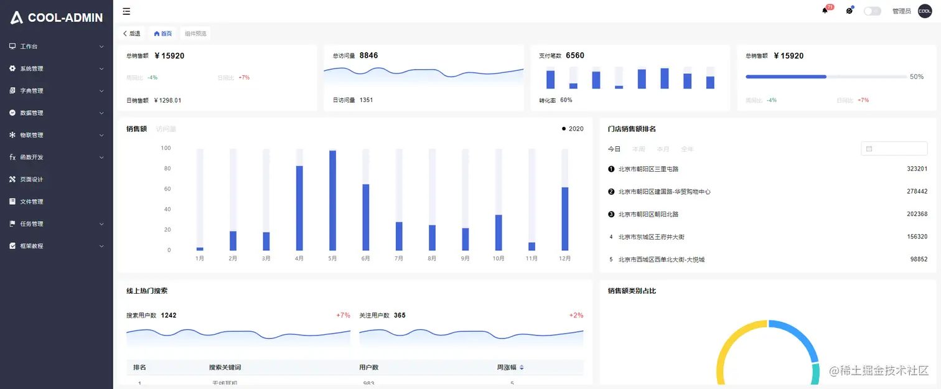This screenshot has height=389, width=941.
Task: Click the 工作台 monitor icon in sidebar
Action: coord(12,47)
